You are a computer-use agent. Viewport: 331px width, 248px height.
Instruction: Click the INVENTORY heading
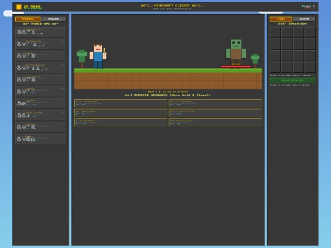292,24
